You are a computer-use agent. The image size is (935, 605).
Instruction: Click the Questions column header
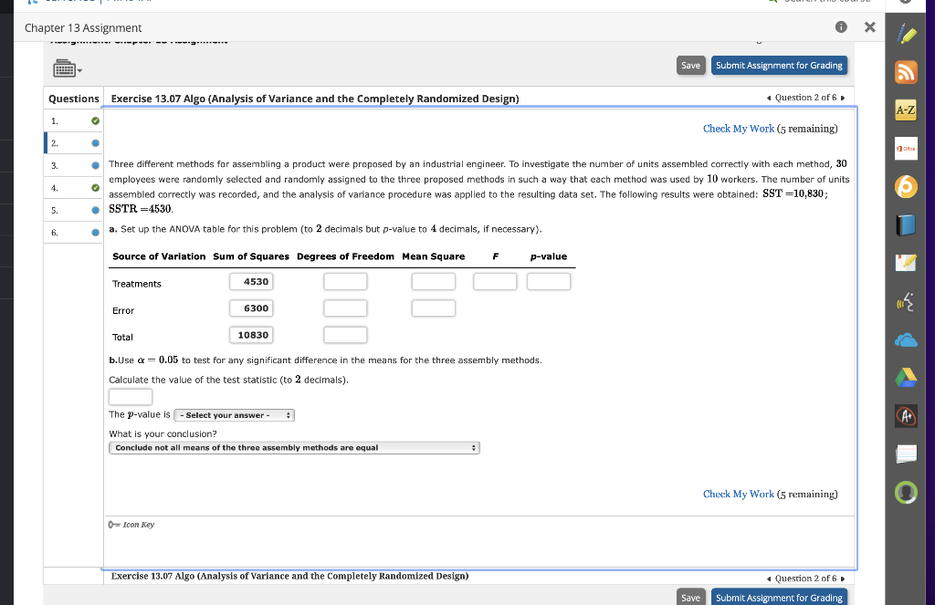(74, 99)
